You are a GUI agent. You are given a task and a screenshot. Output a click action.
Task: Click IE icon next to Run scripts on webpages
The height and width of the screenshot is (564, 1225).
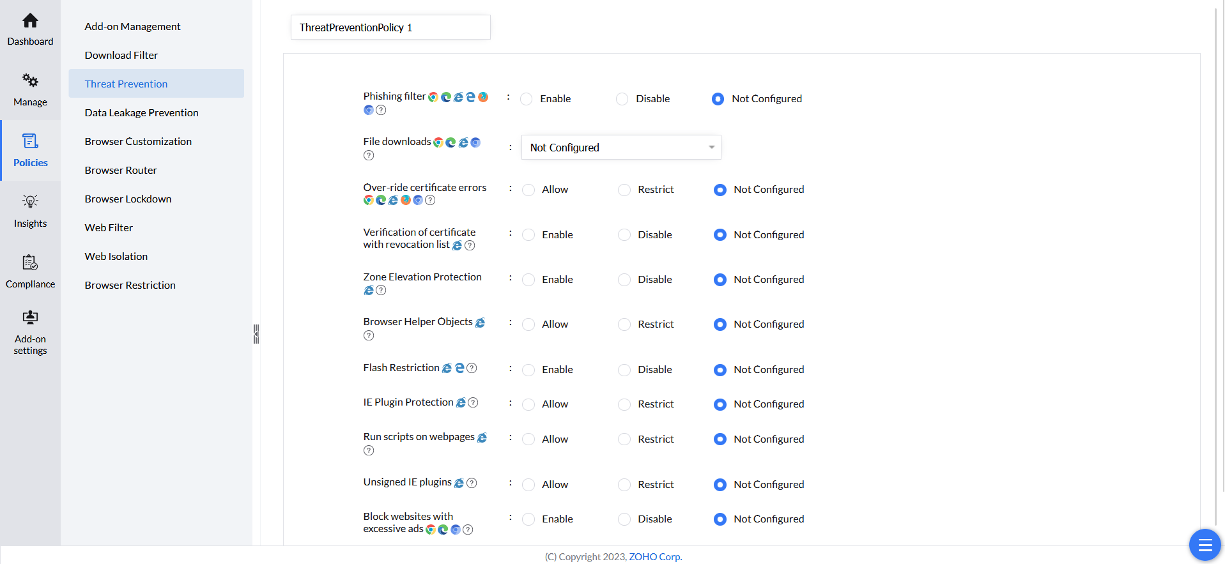pos(482,438)
